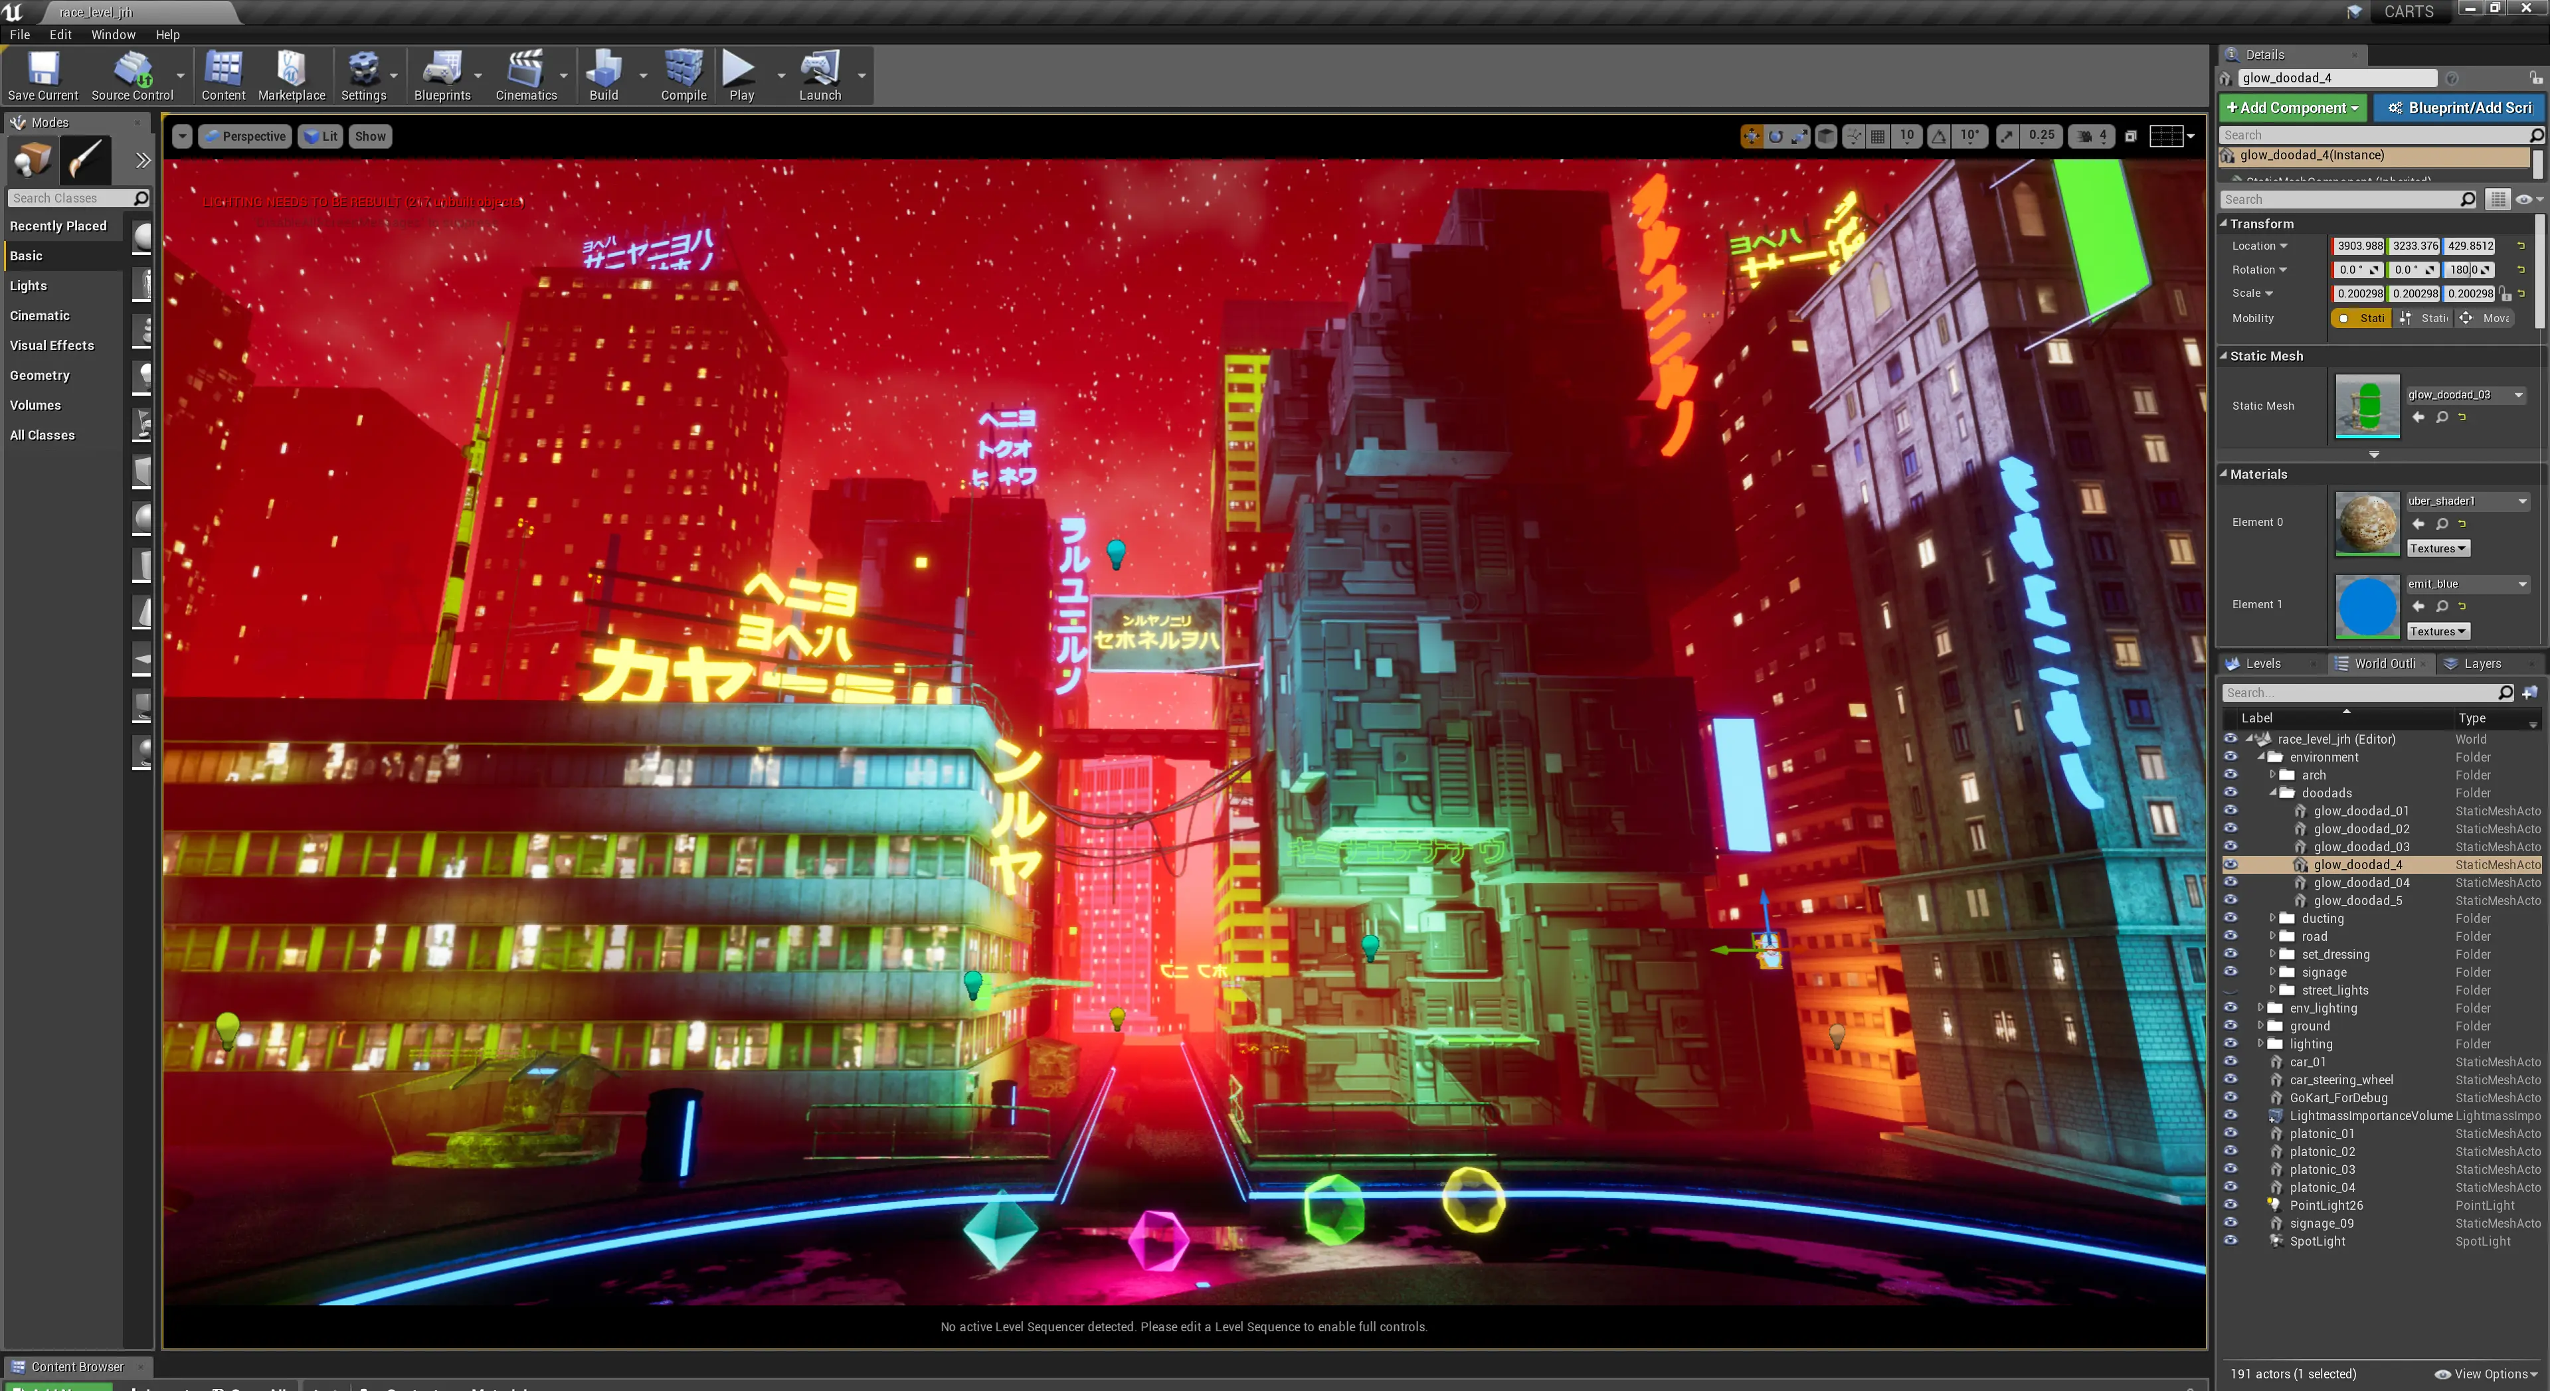Open the property matrix grid icon
Screen dimensions: 2550x1391
[x=2498, y=200]
